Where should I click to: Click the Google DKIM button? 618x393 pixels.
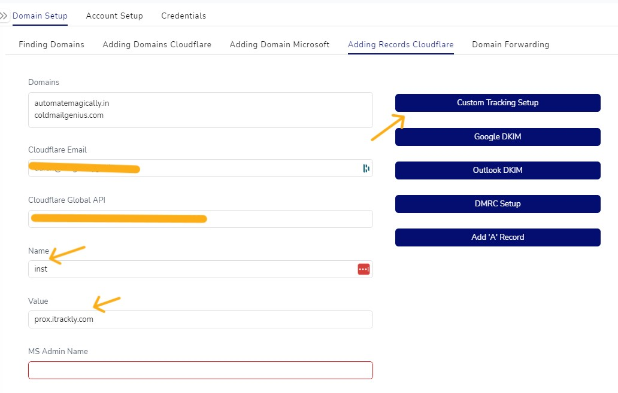coord(498,137)
